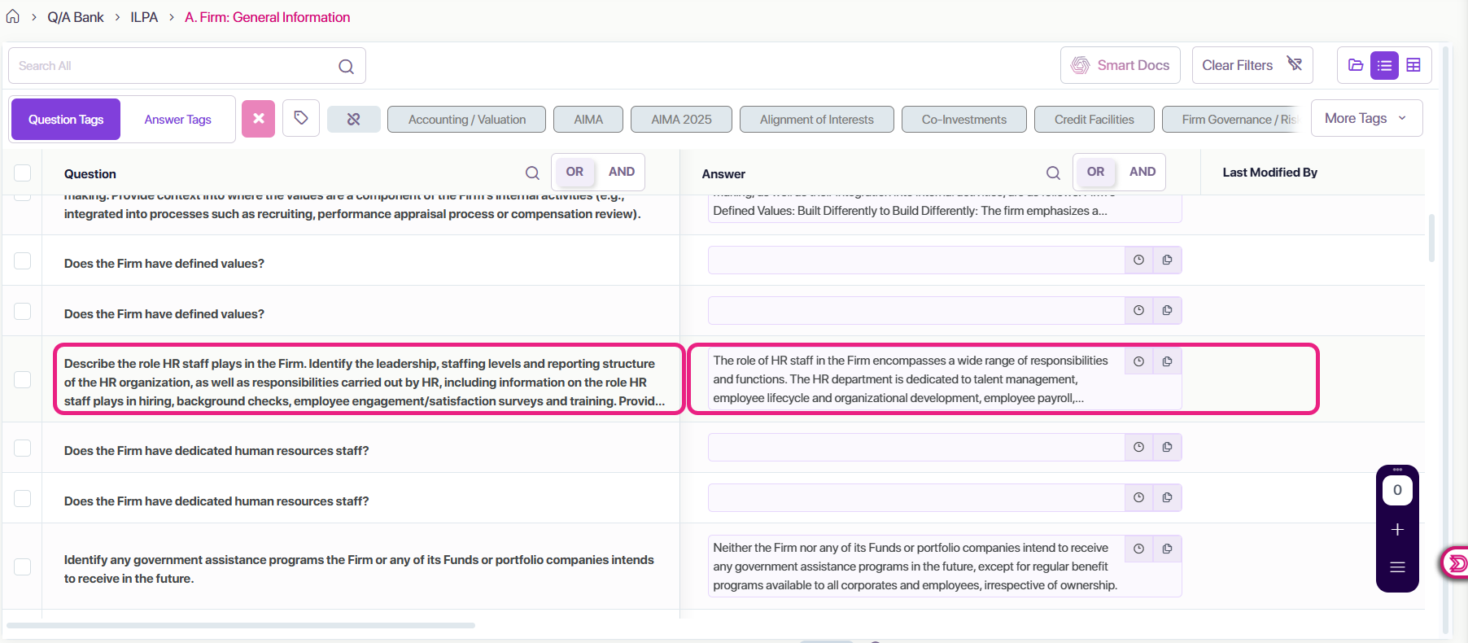Open history for government assistance answer
This screenshot has height=643, width=1468.
pyautogui.click(x=1138, y=549)
